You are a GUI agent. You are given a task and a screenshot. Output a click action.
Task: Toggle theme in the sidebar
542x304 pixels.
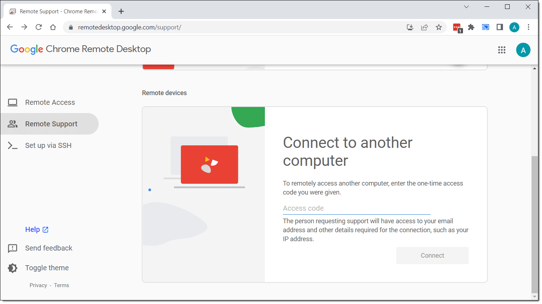(x=47, y=268)
